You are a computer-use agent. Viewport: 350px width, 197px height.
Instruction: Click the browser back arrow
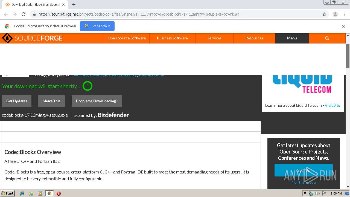6,14
